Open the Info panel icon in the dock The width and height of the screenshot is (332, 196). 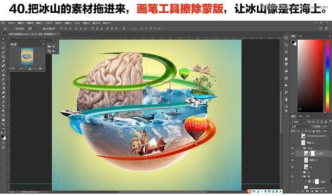coord(286,38)
